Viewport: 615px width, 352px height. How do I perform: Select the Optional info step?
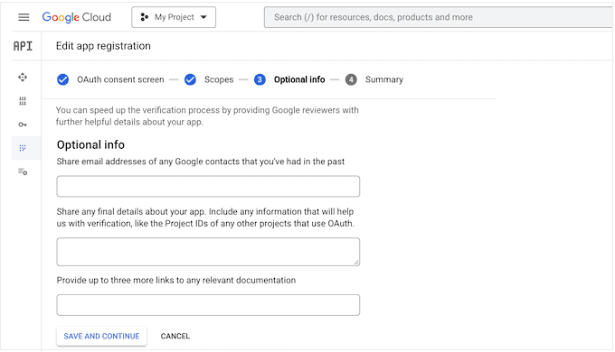299,79
